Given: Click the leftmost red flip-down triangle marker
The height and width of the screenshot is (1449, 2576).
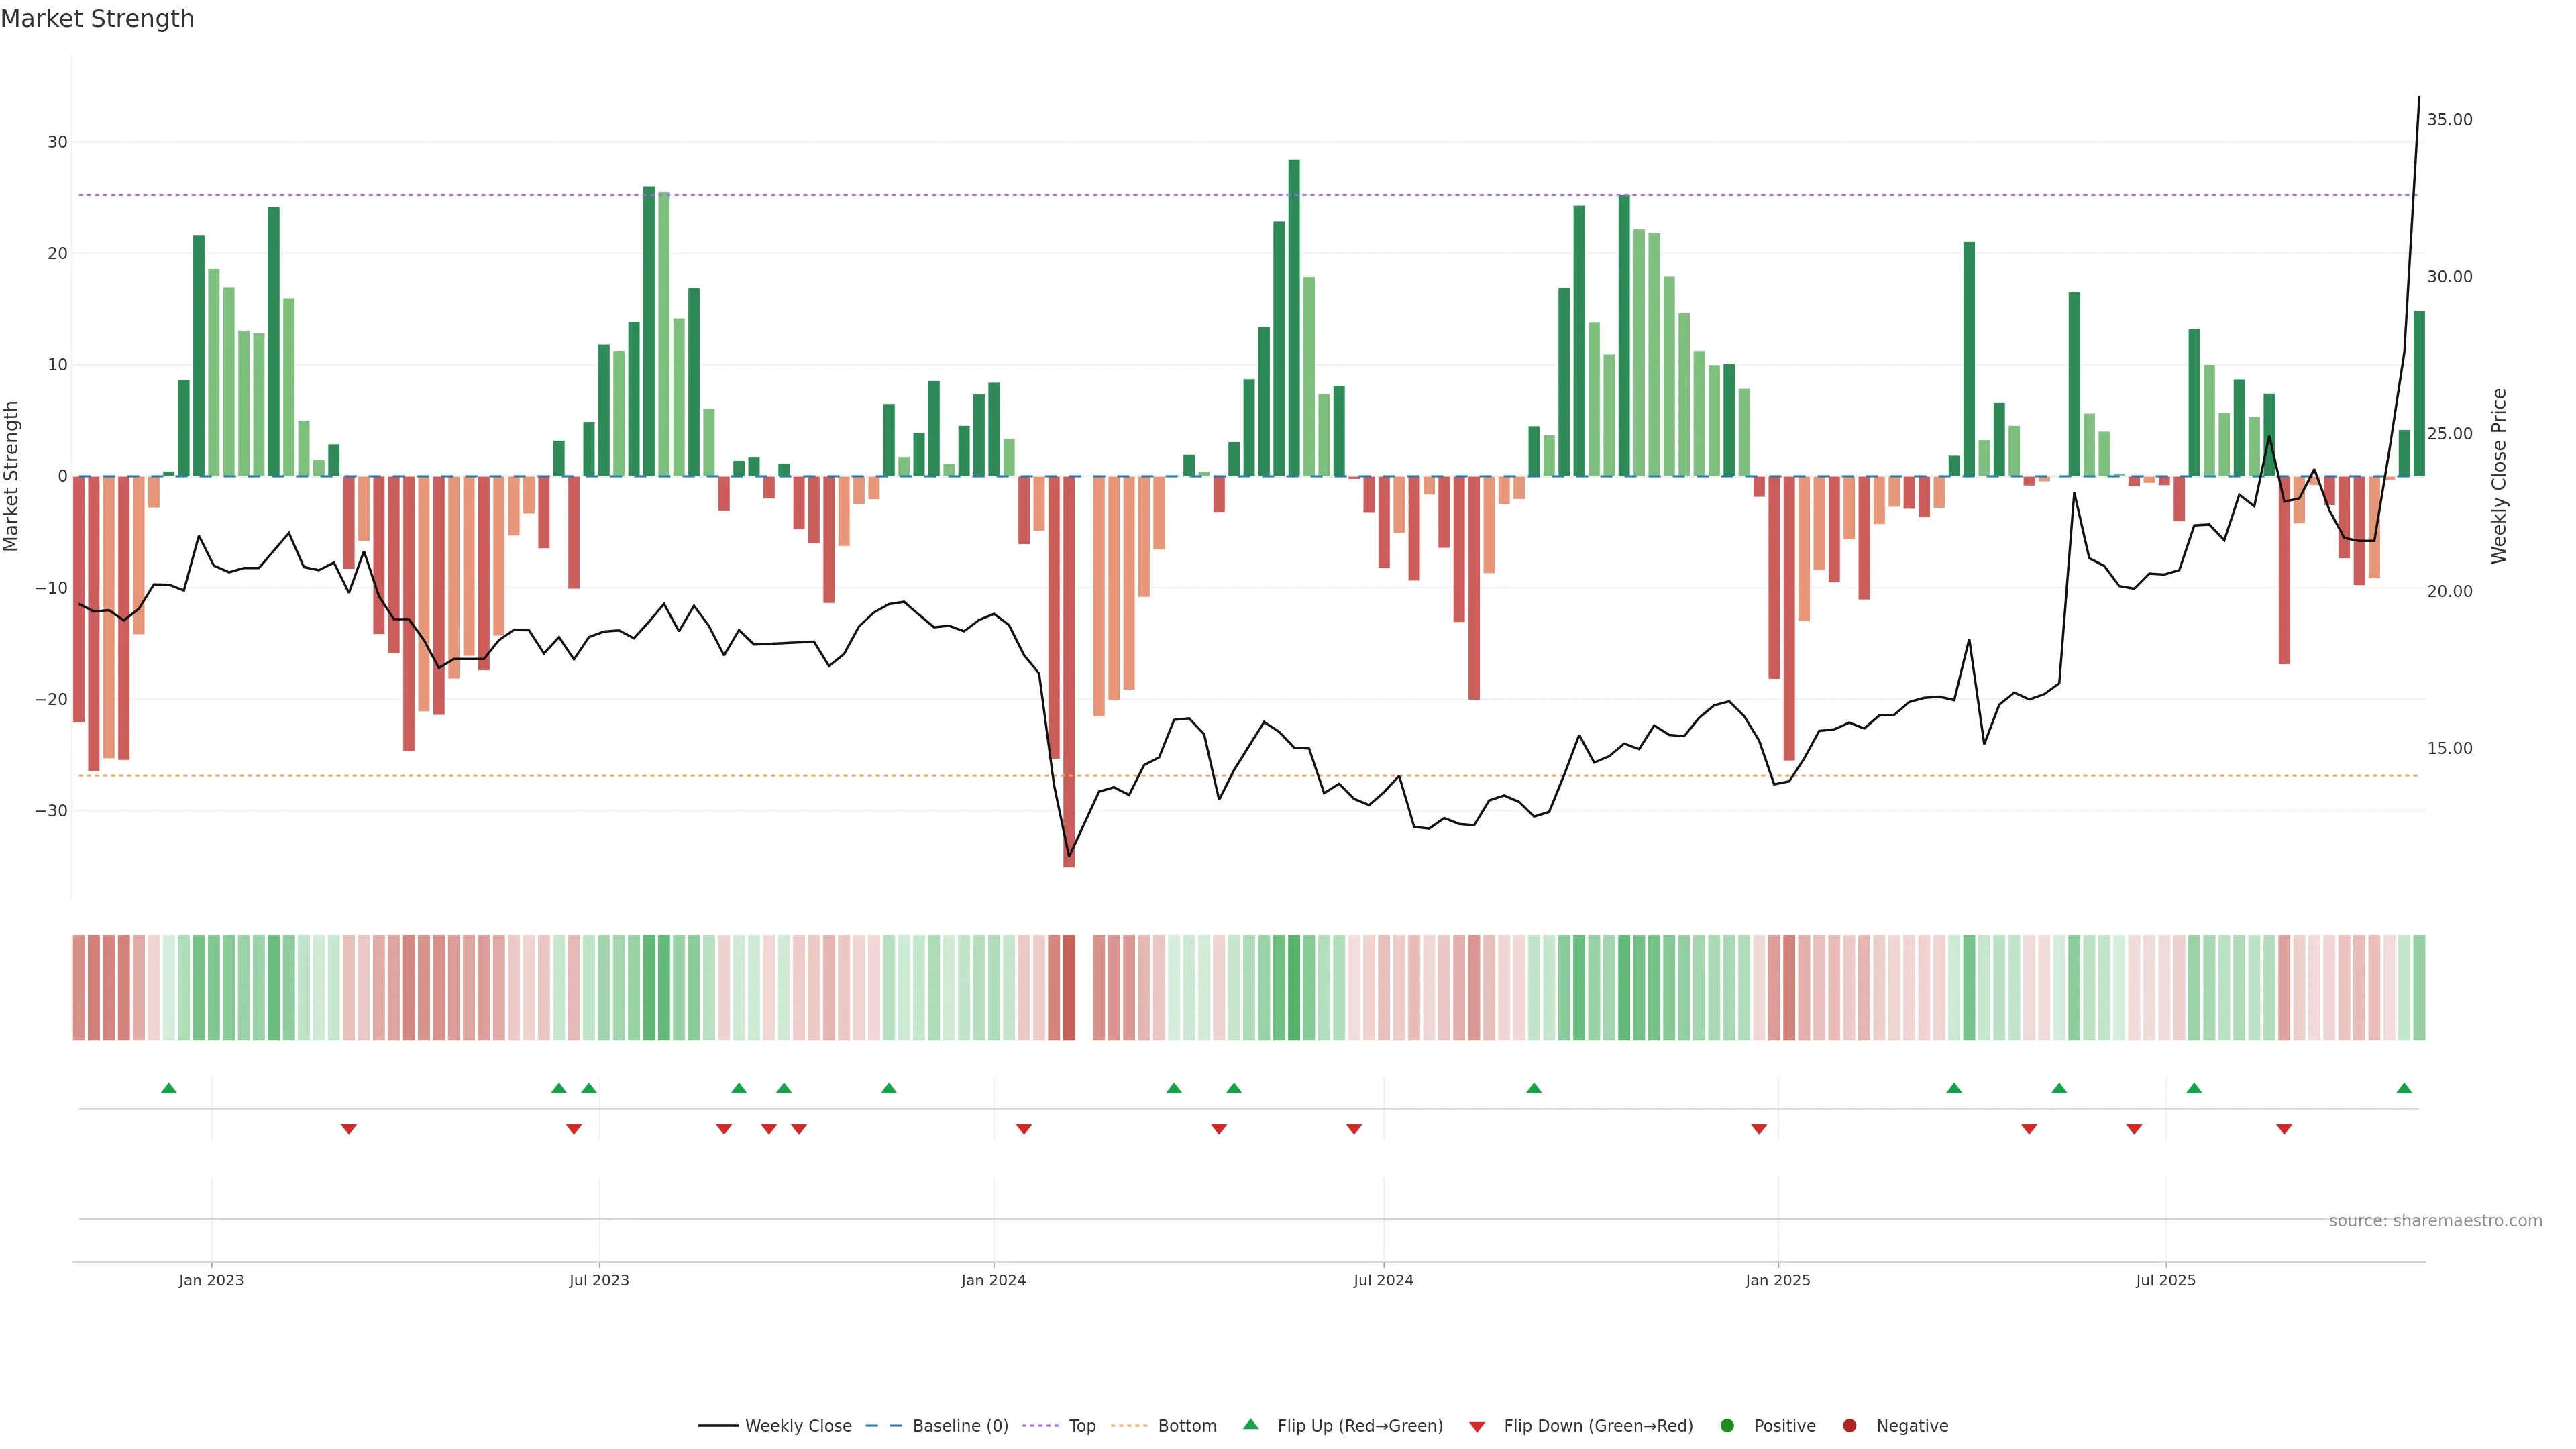Looking at the screenshot, I should (x=349, y=1129).
